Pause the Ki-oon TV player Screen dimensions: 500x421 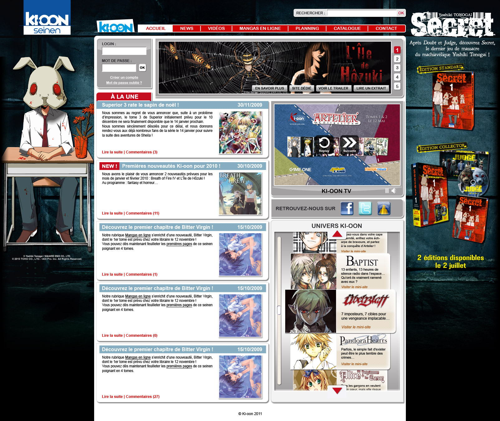387,191
